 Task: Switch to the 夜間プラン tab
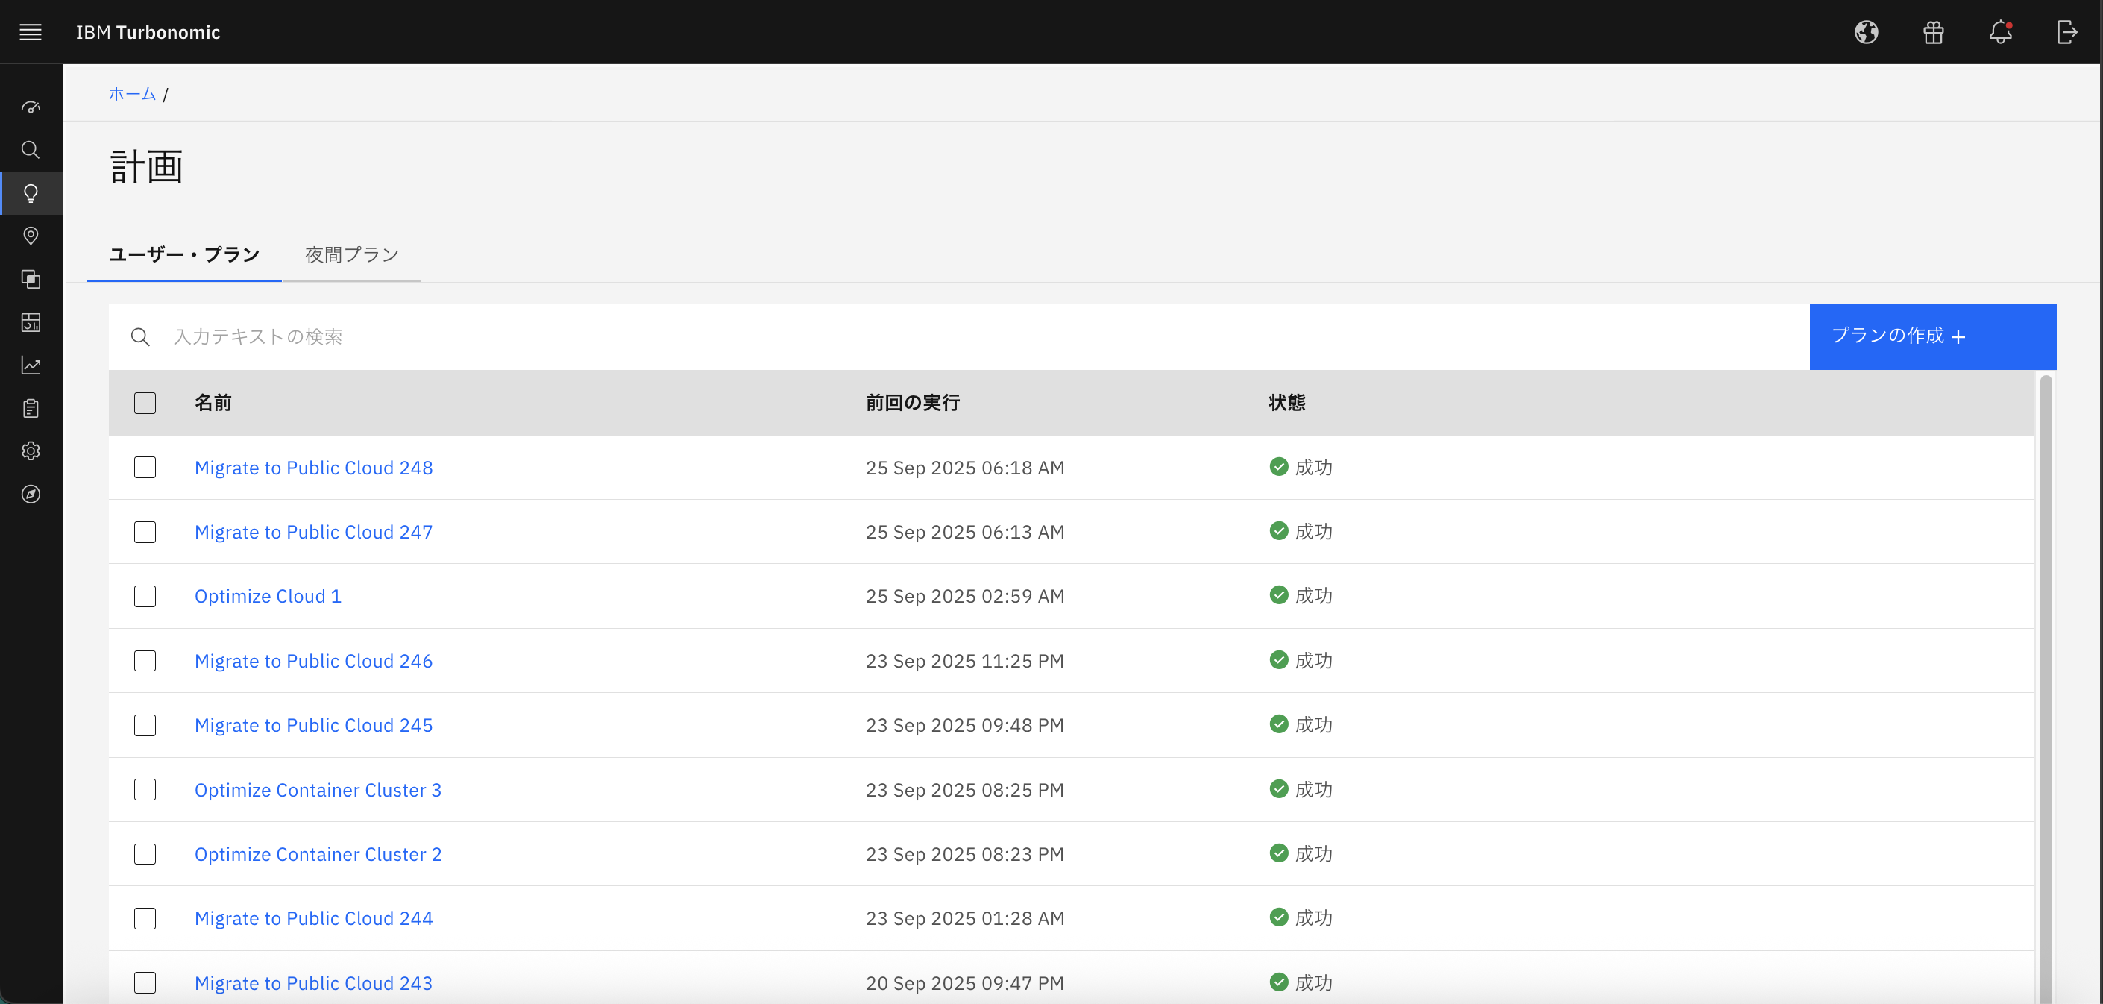[352, 254]
